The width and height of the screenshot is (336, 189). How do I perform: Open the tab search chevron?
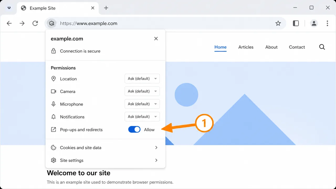click(x=9, y=8)
